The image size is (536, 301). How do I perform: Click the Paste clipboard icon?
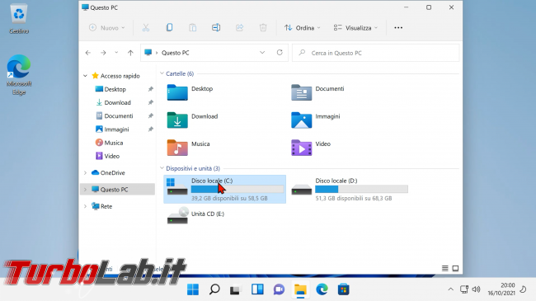pos(193,28)
